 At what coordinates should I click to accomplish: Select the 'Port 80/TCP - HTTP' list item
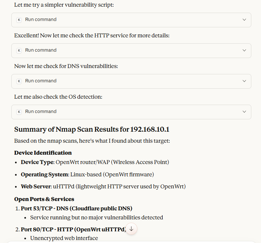click(73, 229)
